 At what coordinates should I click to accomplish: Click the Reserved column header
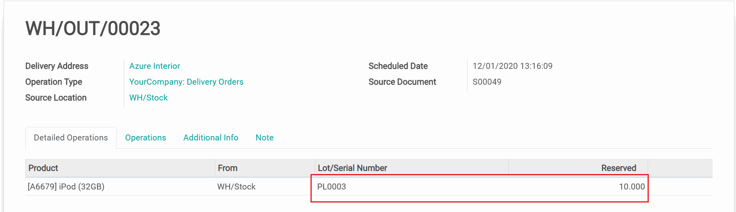[618, 168]
